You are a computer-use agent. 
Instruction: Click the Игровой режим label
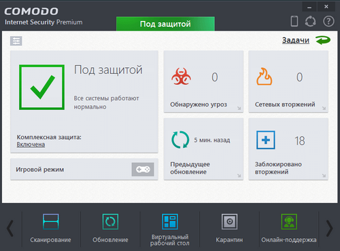40,170
